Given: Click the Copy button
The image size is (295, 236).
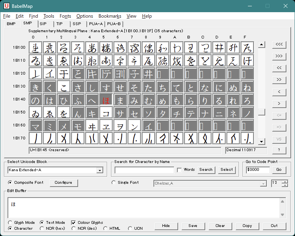Looking at the screenshot, I should tap(247, 226).
